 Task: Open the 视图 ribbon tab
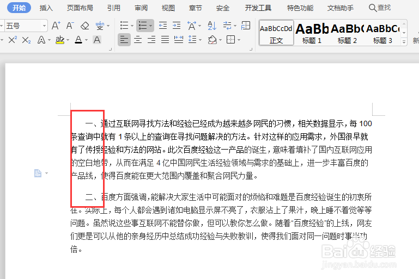coord(168,8)
